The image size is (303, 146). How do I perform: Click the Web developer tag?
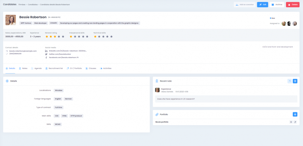click(41, 23)
